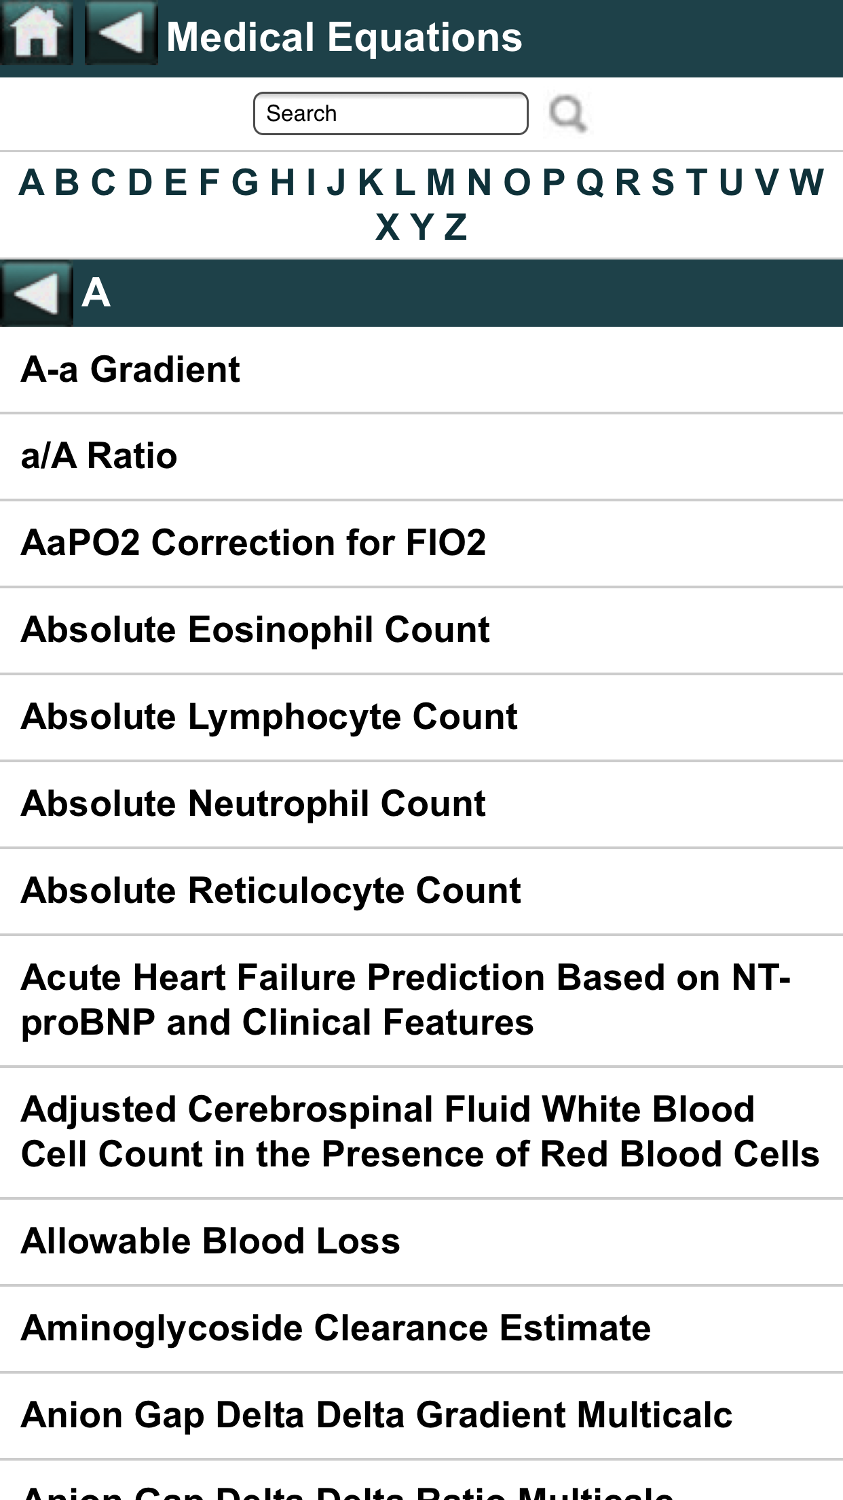Select AaPO2 Correction for FIO2
The height and width of the screenshot is (1500, 843).
pyautogui.click(x=253, y=543)
